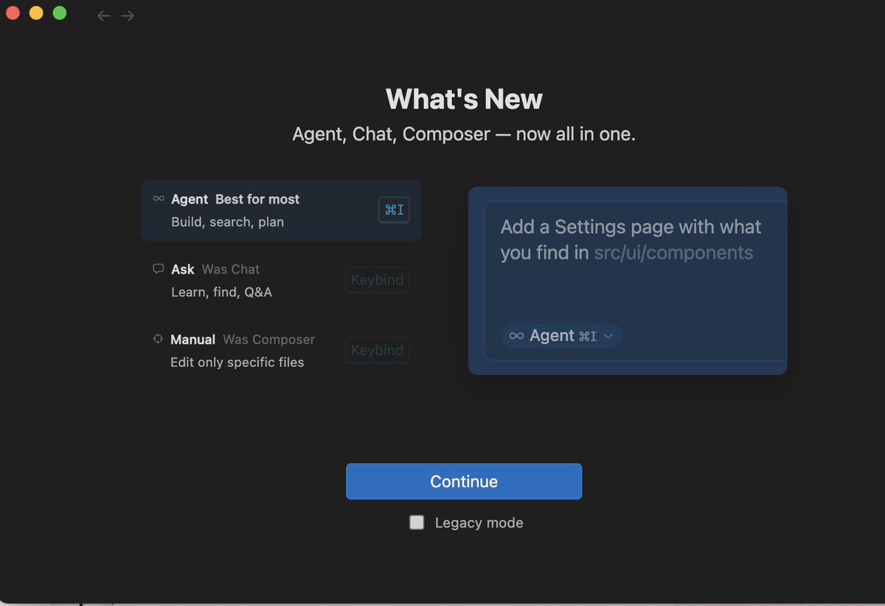Enable the Legacy mode checkbox
Viewport: 885px width, 606px height.
[417, 523]
